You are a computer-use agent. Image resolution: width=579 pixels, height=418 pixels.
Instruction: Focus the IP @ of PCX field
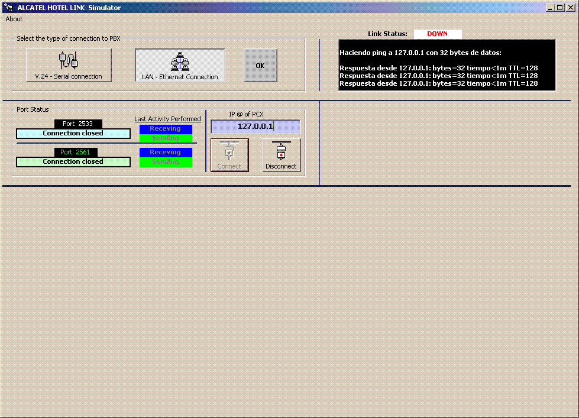[255, 127]
